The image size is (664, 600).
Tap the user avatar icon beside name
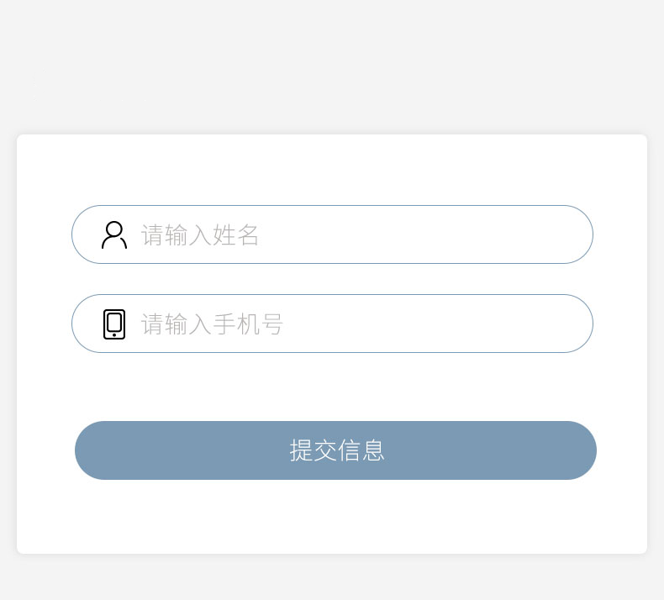coord(114,234)
